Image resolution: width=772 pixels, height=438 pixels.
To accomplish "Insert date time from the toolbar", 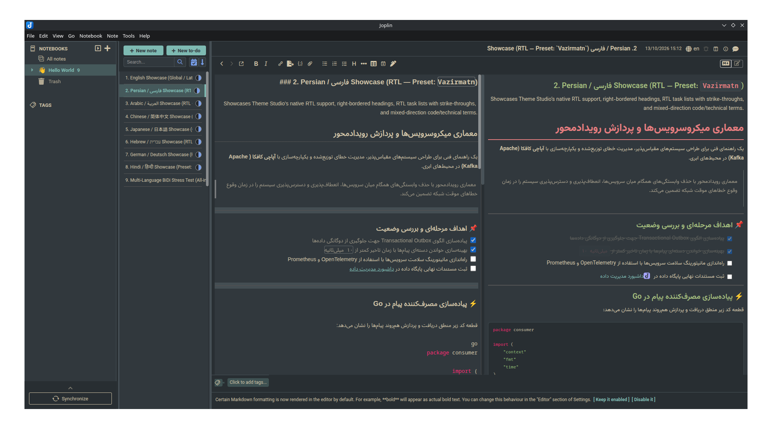I will pos(383,64).
